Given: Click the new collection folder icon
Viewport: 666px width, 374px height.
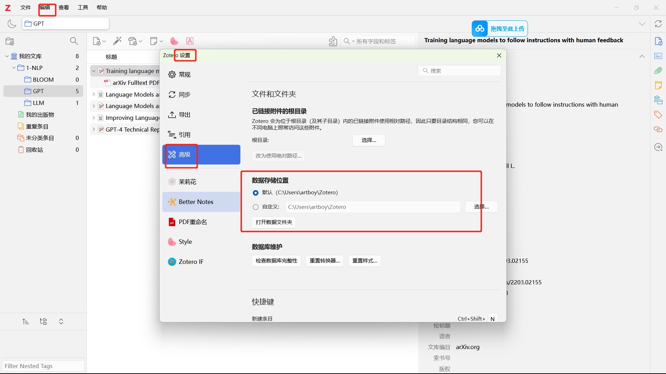Looking at the screenshot, I should point(10,41).
